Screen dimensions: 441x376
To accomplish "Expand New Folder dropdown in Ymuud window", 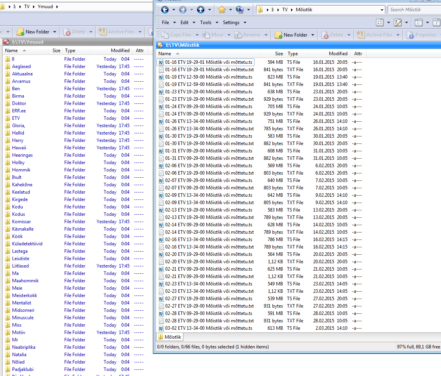I will pyautogui.click(x=54, y=32).
